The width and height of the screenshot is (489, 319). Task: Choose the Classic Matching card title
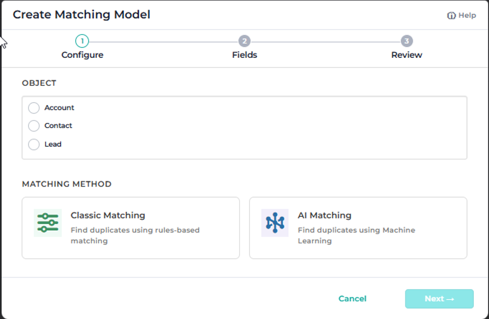[x=108, y=216]
